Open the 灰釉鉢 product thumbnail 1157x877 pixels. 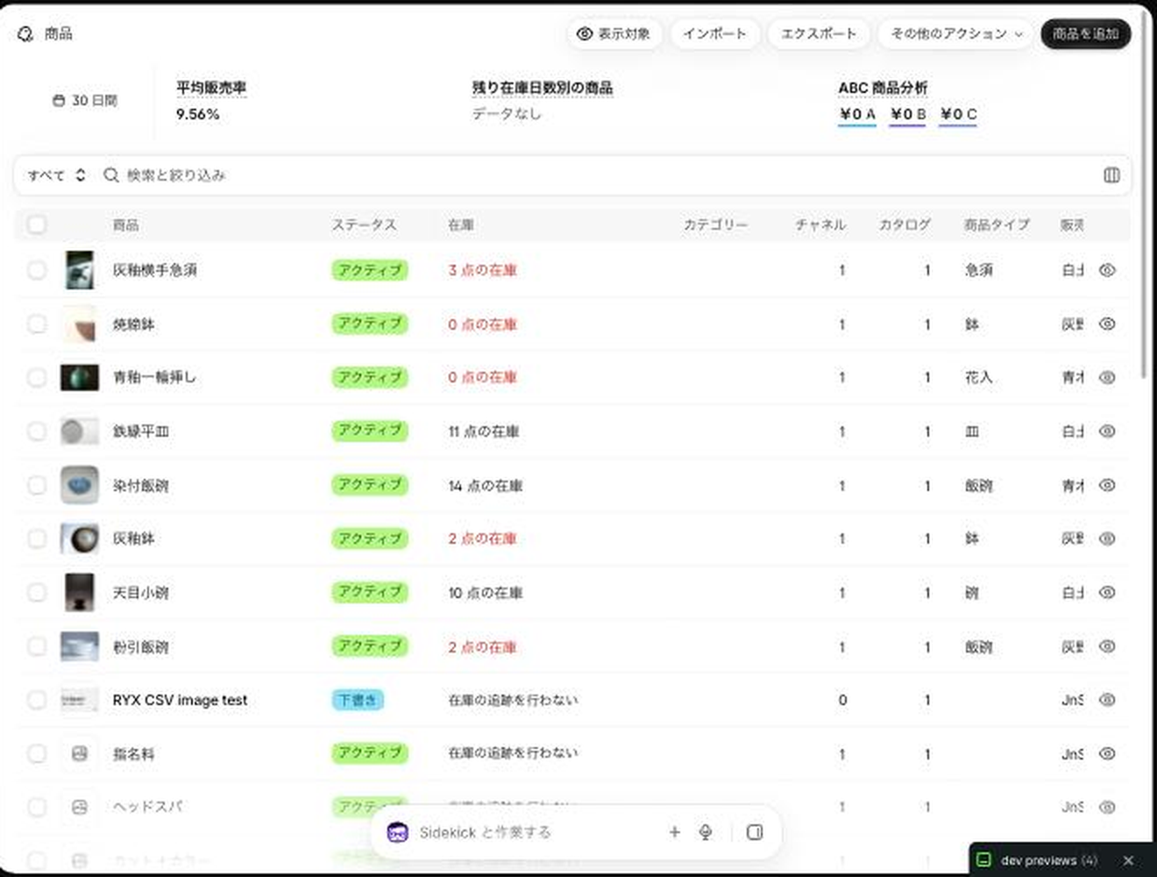coord(80,538)
